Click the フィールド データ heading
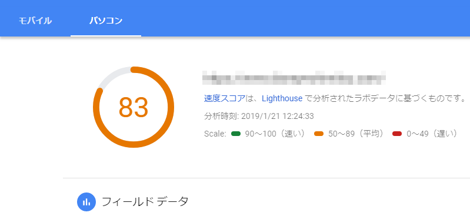470x219 pixels. pos(145,201)
